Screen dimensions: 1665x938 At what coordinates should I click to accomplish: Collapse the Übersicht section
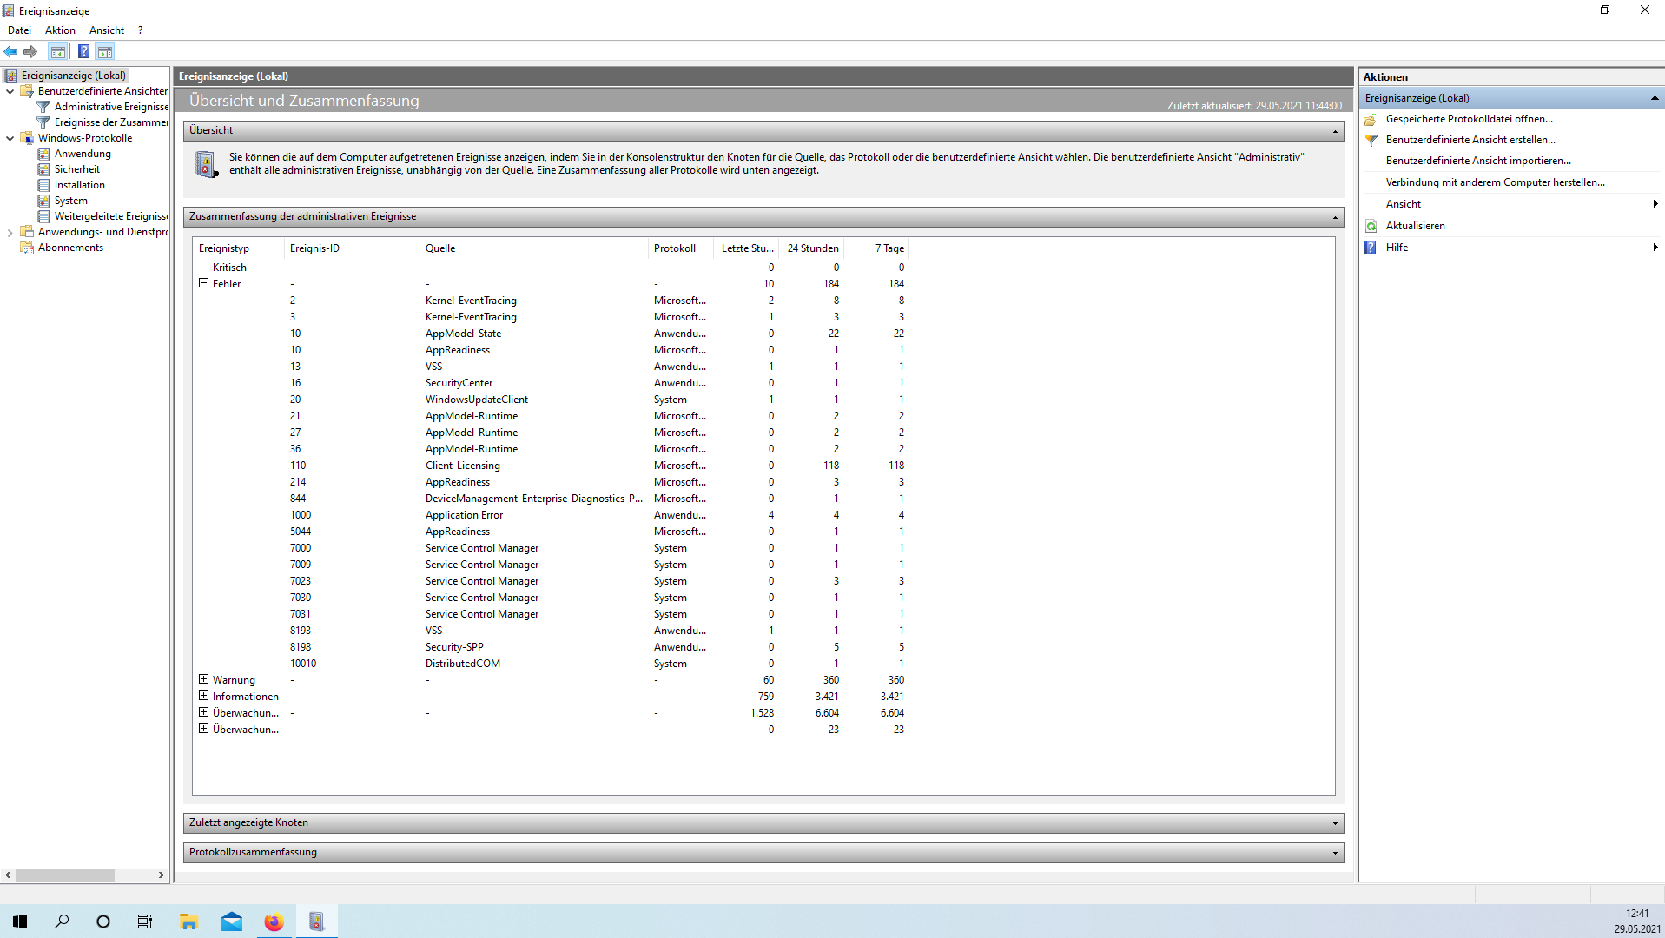(x=1335, y=131)
